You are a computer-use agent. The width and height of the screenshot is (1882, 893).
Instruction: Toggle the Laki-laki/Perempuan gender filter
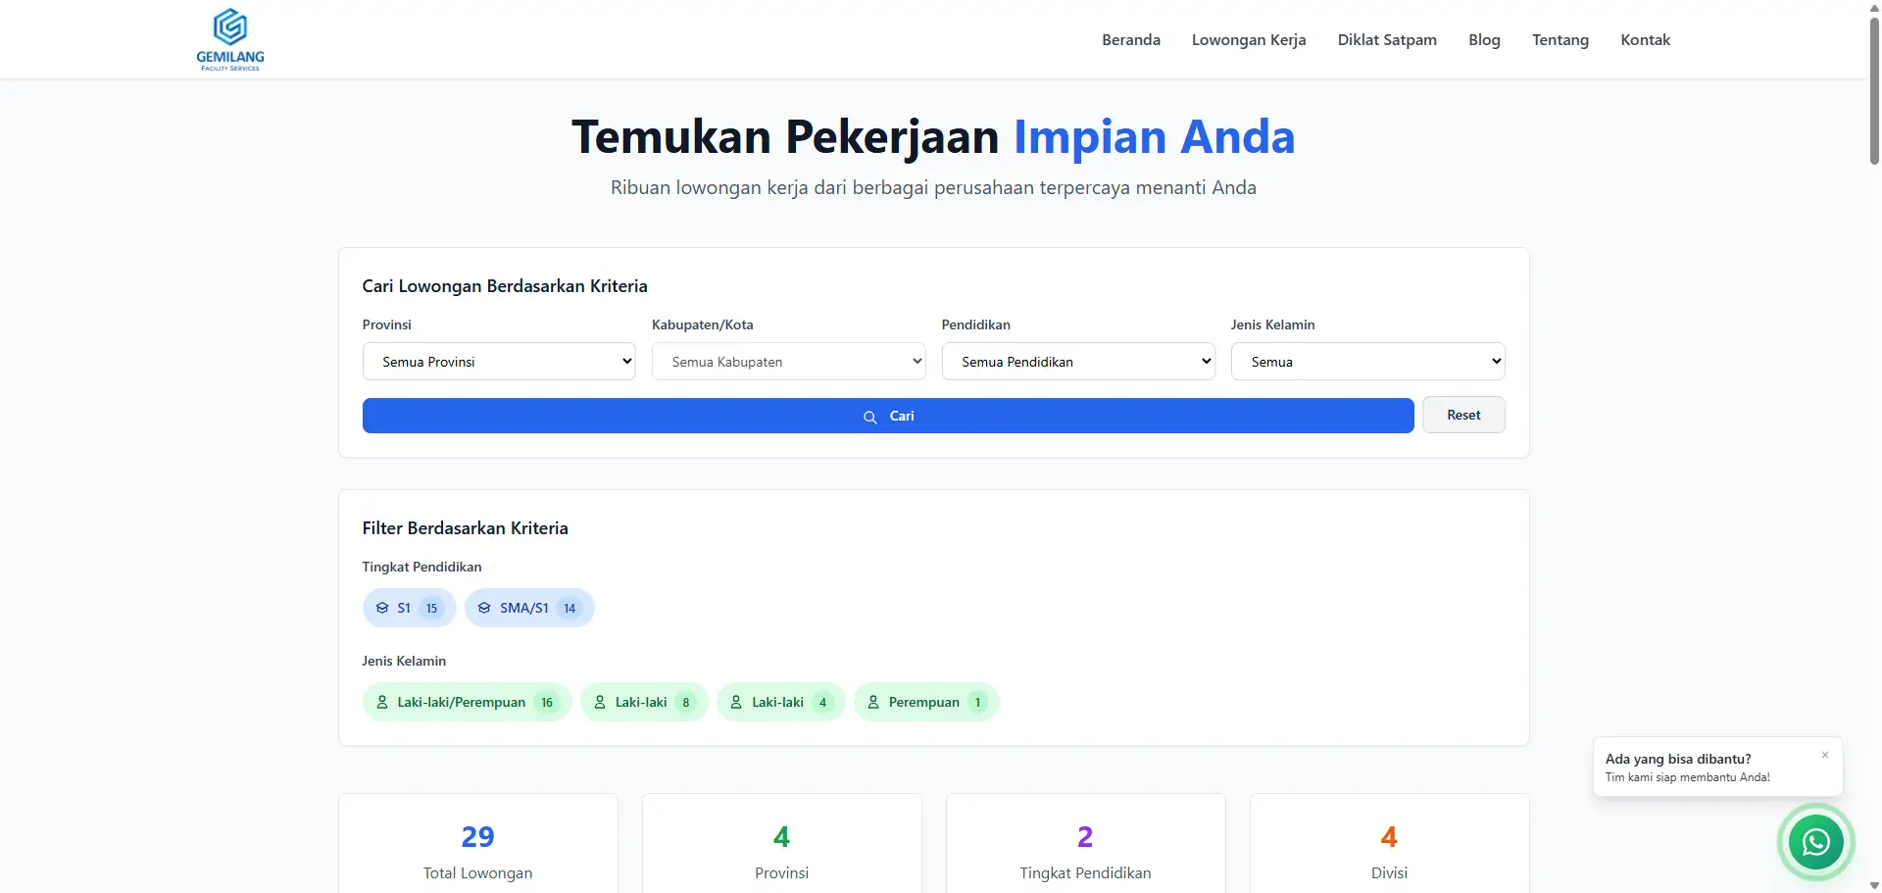point(467,702)
